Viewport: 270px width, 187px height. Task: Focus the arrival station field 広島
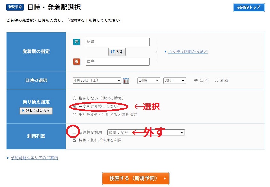118,62
